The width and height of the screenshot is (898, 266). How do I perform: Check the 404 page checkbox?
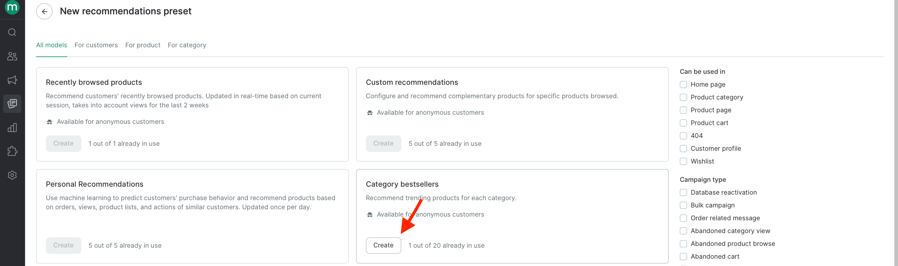point(683,136)
